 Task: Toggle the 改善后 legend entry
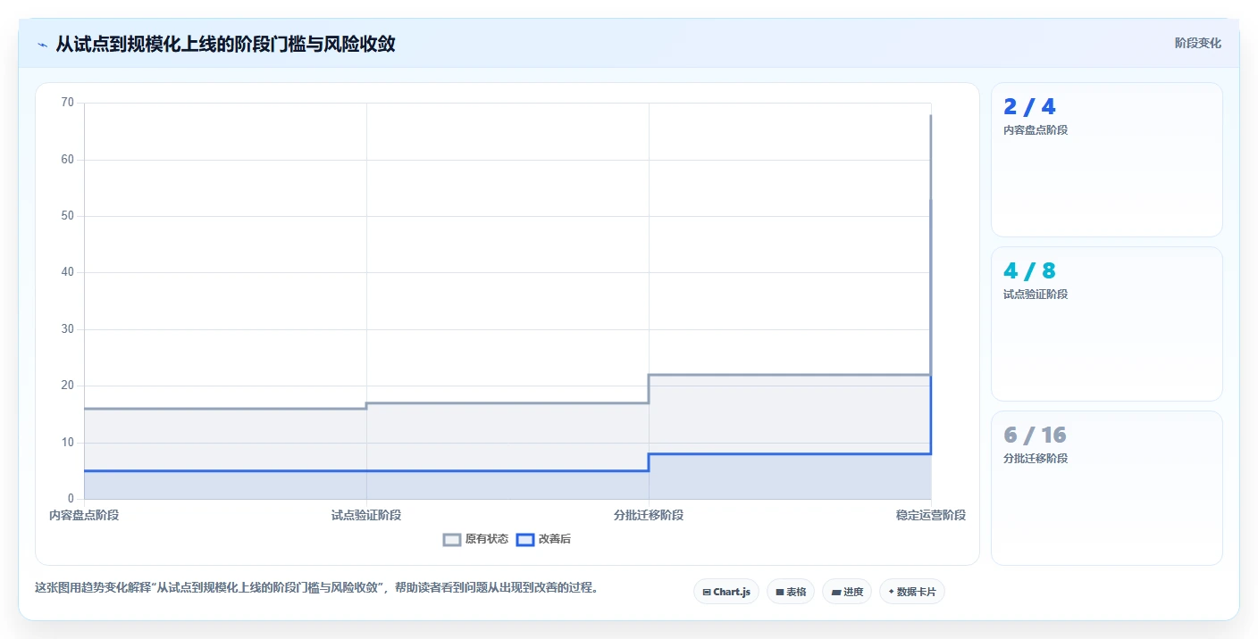[x=544, y=539]
